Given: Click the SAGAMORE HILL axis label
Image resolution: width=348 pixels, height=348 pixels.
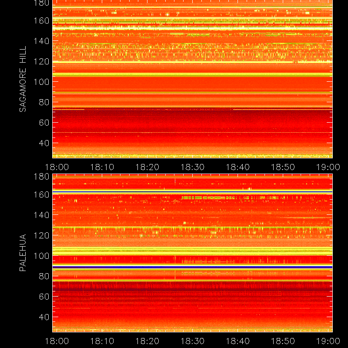Looking at the screenshot, I should 23,79.
